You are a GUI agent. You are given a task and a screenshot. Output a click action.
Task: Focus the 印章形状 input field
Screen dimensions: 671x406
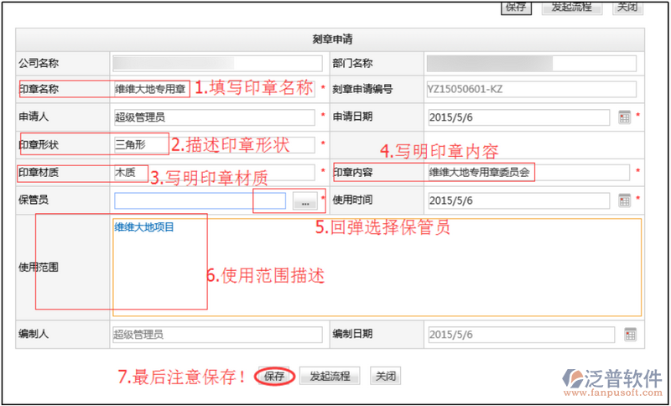(x=216, y=145)
